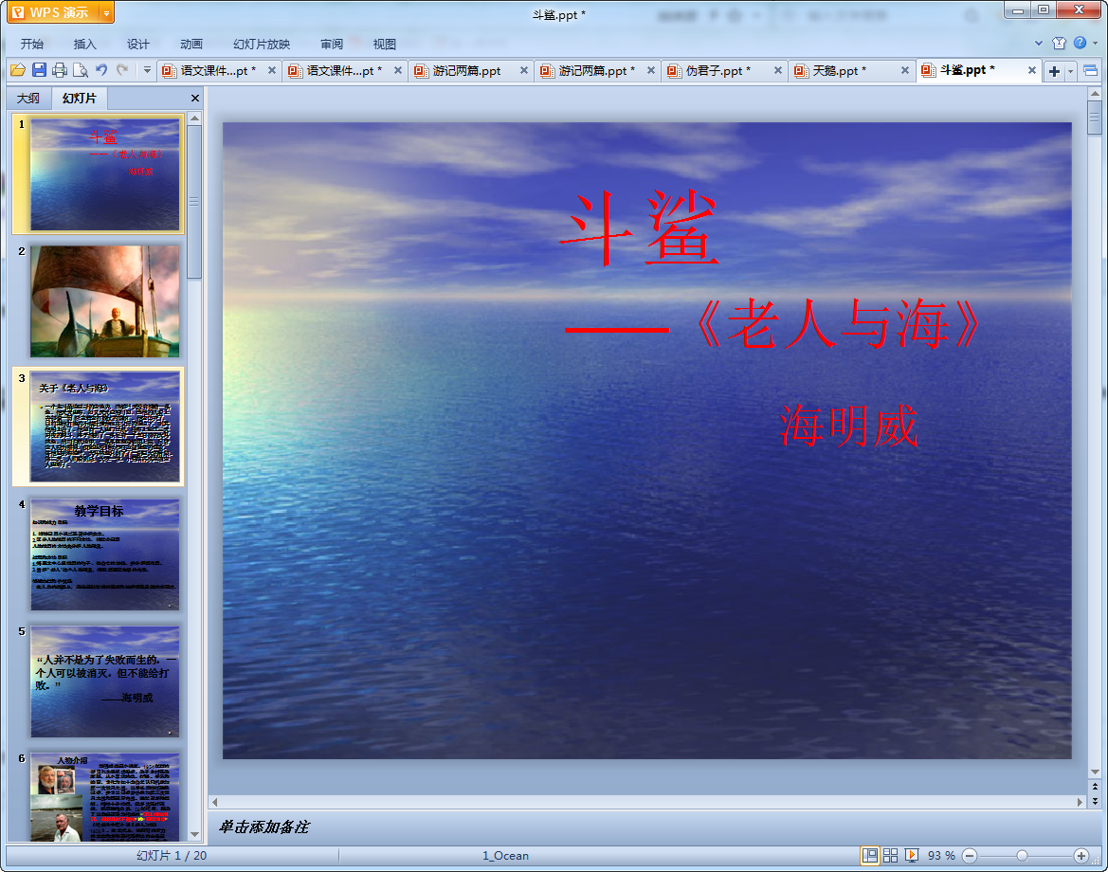
Task: Toggle normal view in the status bar
Action: click(869, 855)
